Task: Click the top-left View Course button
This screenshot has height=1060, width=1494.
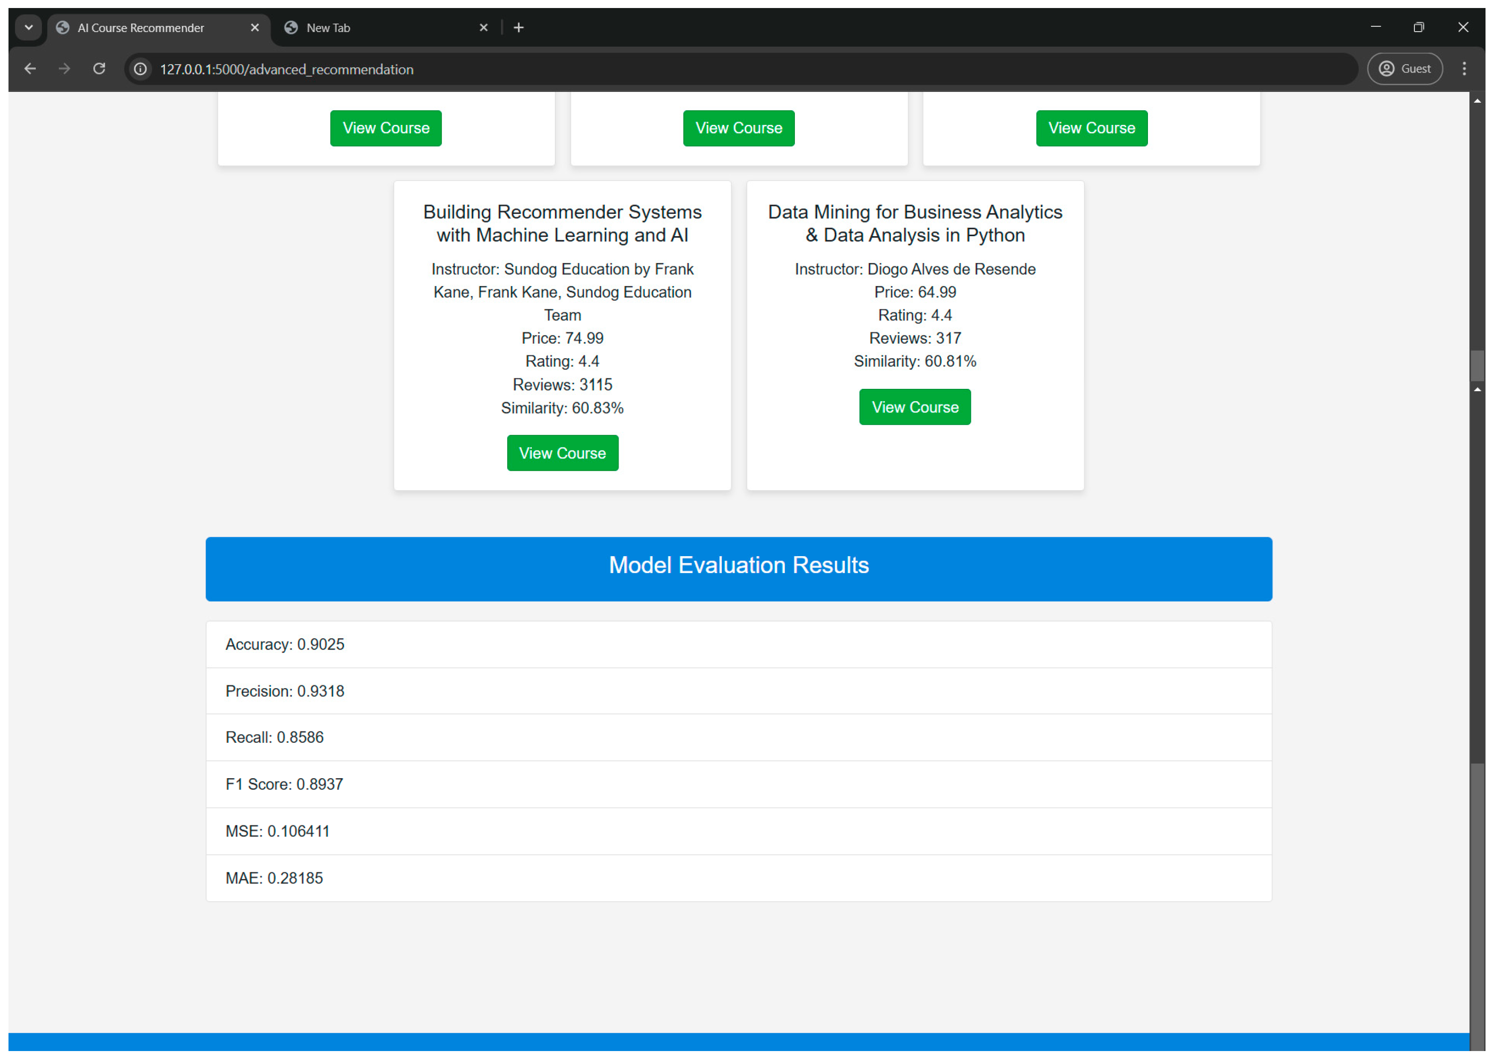Action: (386, 128)
